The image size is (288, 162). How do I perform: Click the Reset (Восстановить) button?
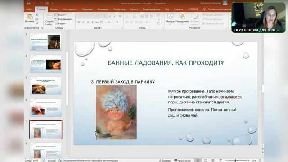tap(63, 19)
